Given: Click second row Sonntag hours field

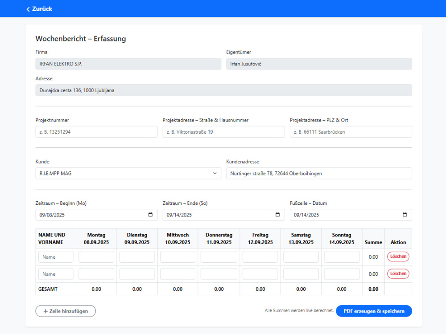Looking at the screenshot, I should click(x=342, y=274).
